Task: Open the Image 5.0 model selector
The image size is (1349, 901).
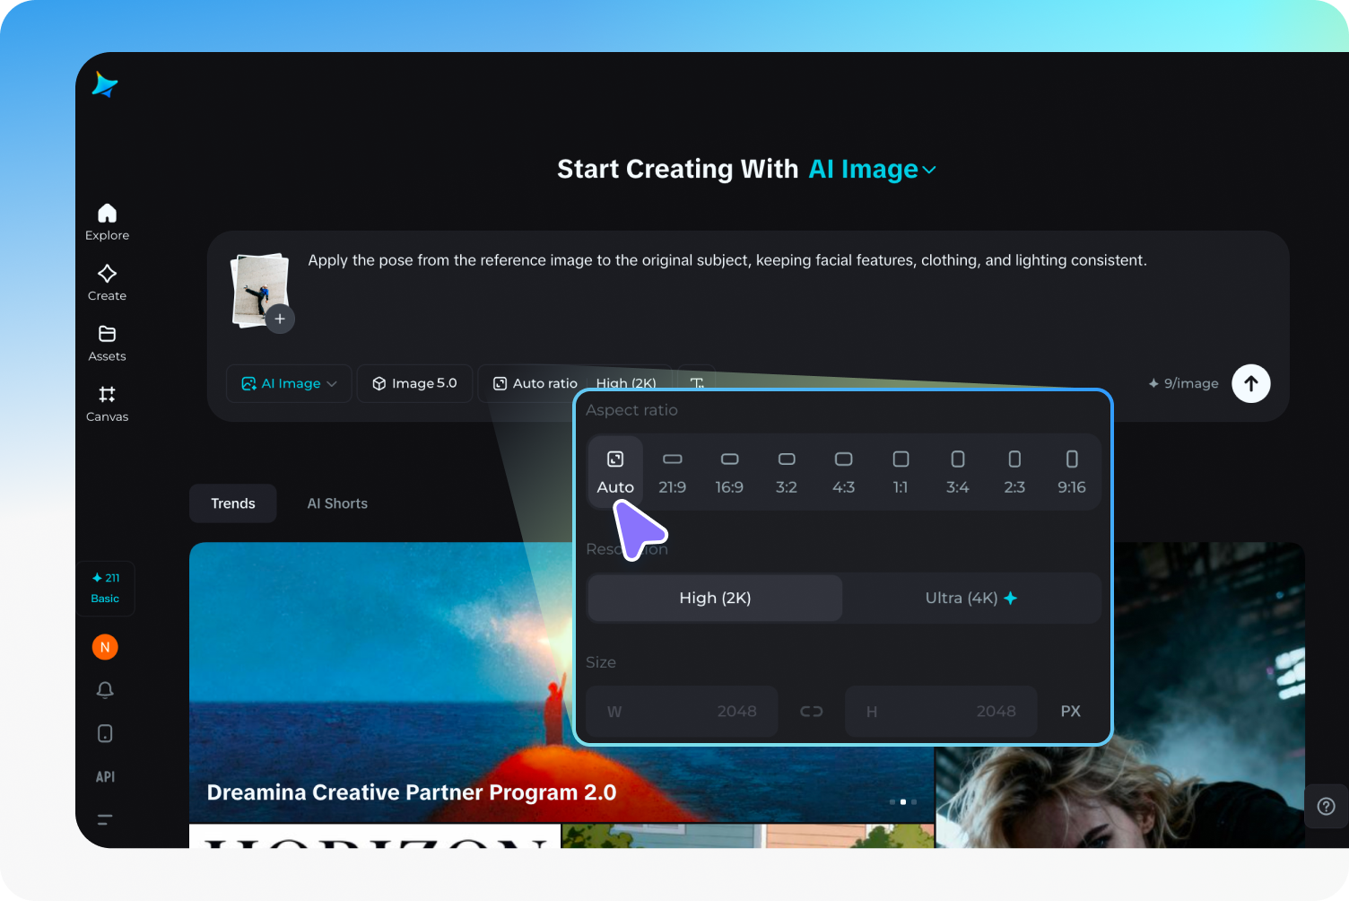Action: coord(414,383)
